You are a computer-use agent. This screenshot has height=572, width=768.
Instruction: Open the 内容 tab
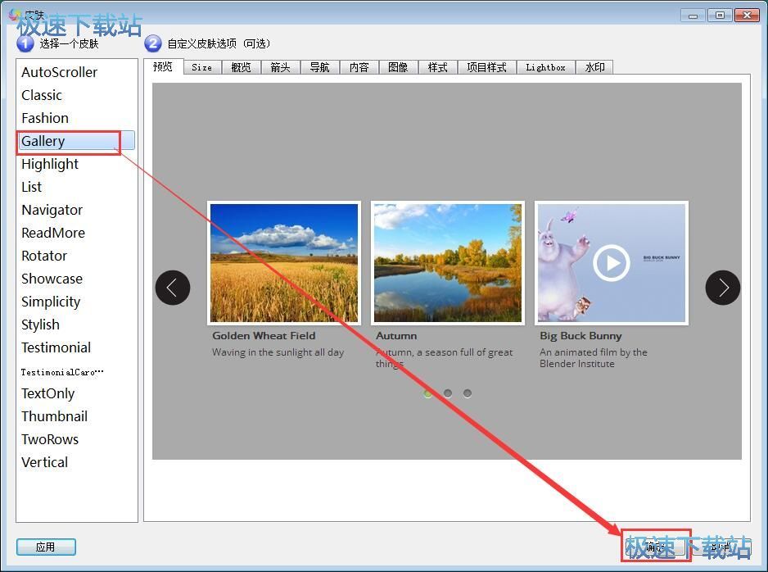pos(359,68)
